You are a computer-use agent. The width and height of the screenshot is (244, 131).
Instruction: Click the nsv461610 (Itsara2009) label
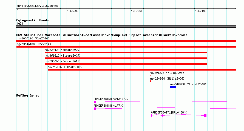pyautogui.click(x=63, y=56)
